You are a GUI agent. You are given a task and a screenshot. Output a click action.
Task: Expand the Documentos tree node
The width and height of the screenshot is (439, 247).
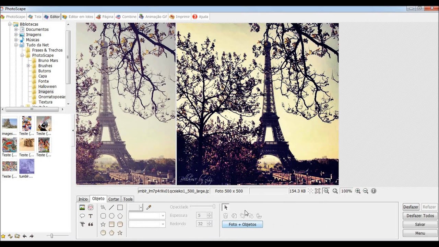pos(16,30)
